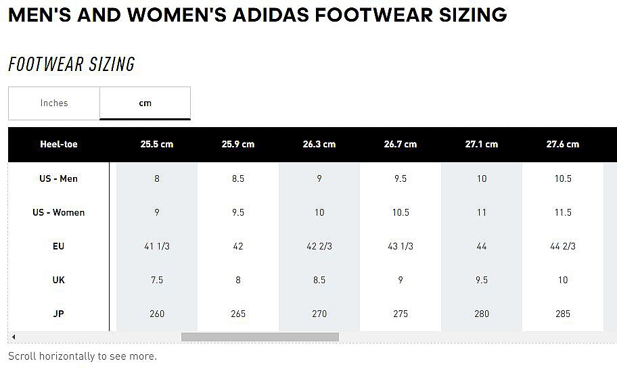
Task: Click US Women size 11.5 cell
Action: [563, 213]
